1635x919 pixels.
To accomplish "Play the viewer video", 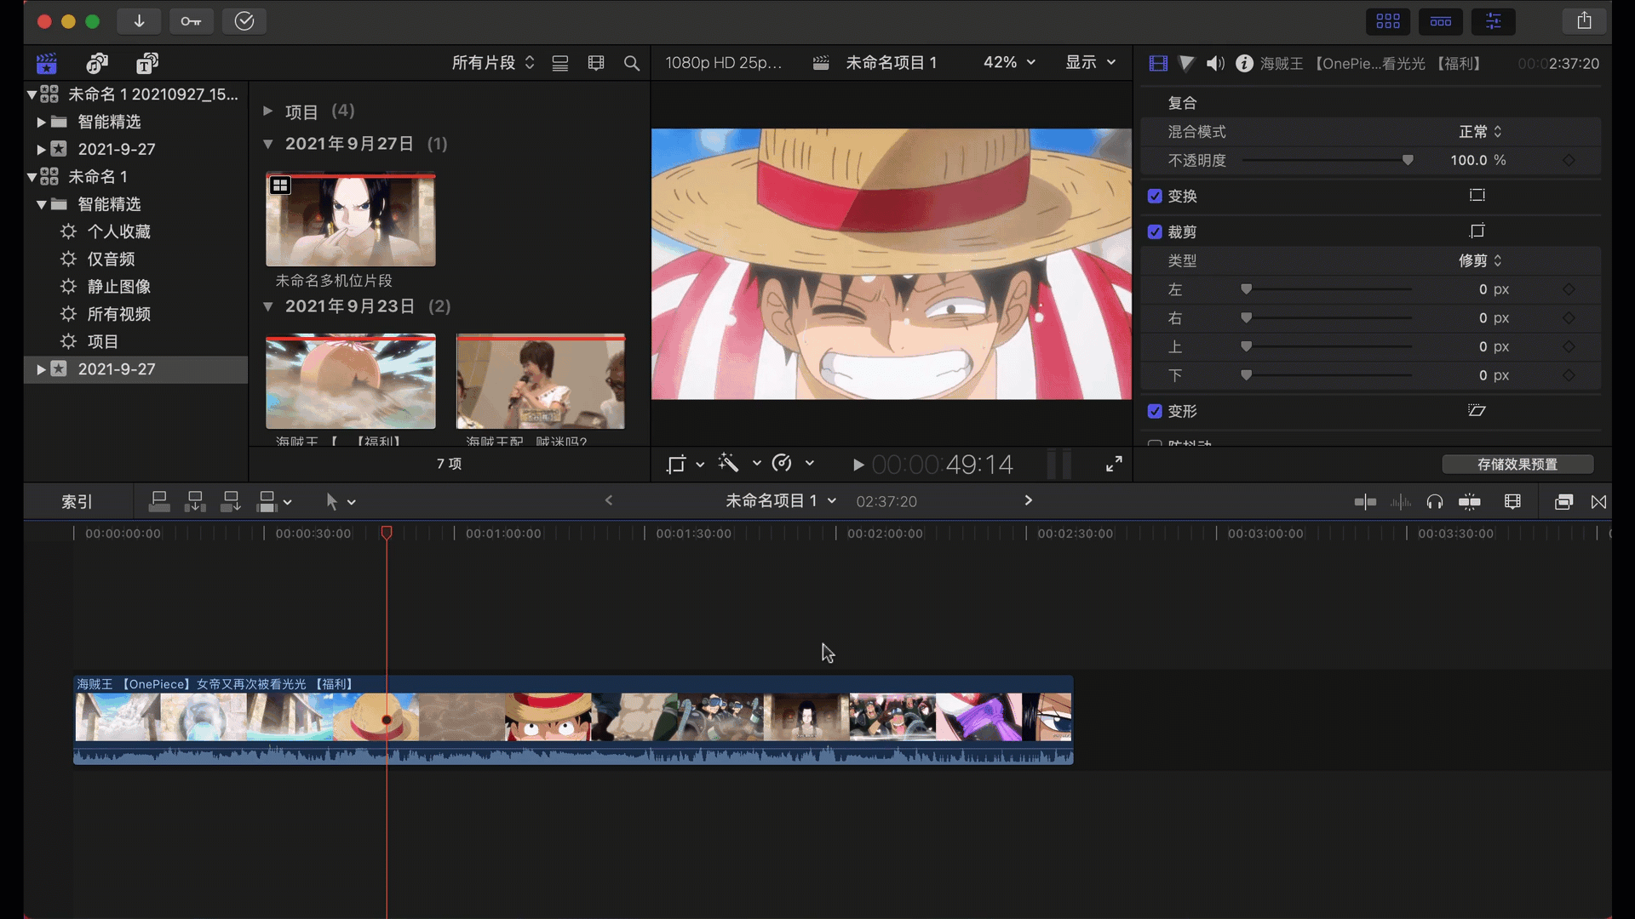I will 858,465.
